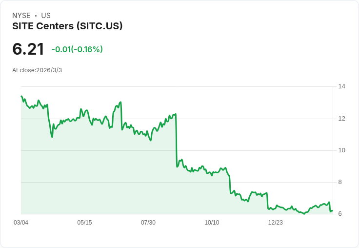
Task: Click the -0.01(-0.16%) price change
Action: tap(77, 49)
